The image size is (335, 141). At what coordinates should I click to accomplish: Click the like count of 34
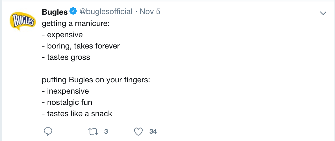(x=153, y=131)
